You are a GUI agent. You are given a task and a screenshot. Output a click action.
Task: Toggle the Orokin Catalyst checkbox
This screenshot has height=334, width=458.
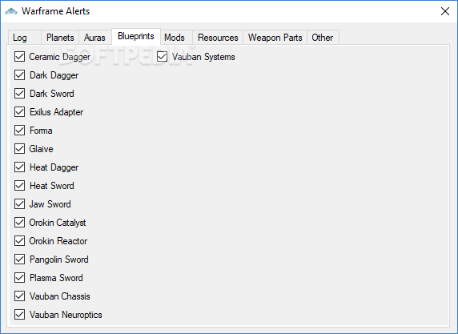19,223
